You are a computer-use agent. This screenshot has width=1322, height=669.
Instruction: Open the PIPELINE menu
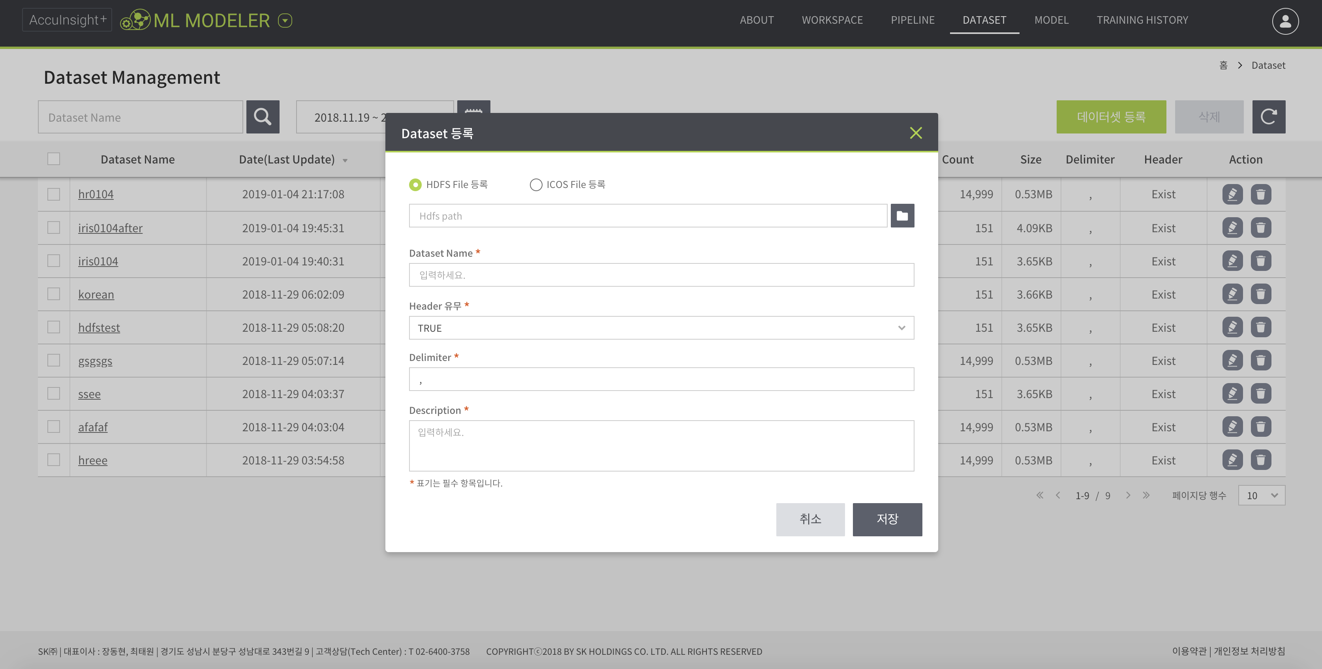click(913, 20)
